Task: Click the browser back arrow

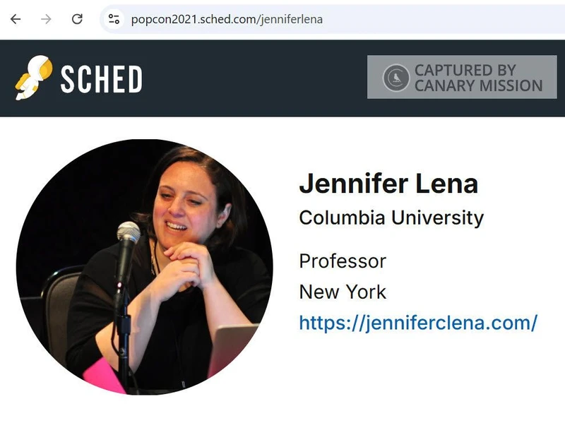Action: pyautogui.click(x=16, y=19)
